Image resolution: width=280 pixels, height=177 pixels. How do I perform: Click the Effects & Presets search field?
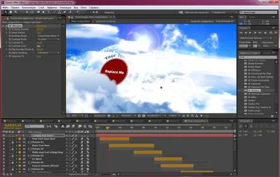tap(258, 57)
